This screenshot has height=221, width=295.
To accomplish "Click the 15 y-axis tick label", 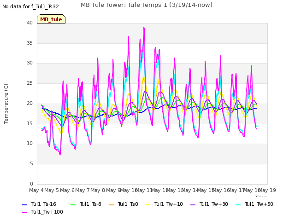I will 29,123.
